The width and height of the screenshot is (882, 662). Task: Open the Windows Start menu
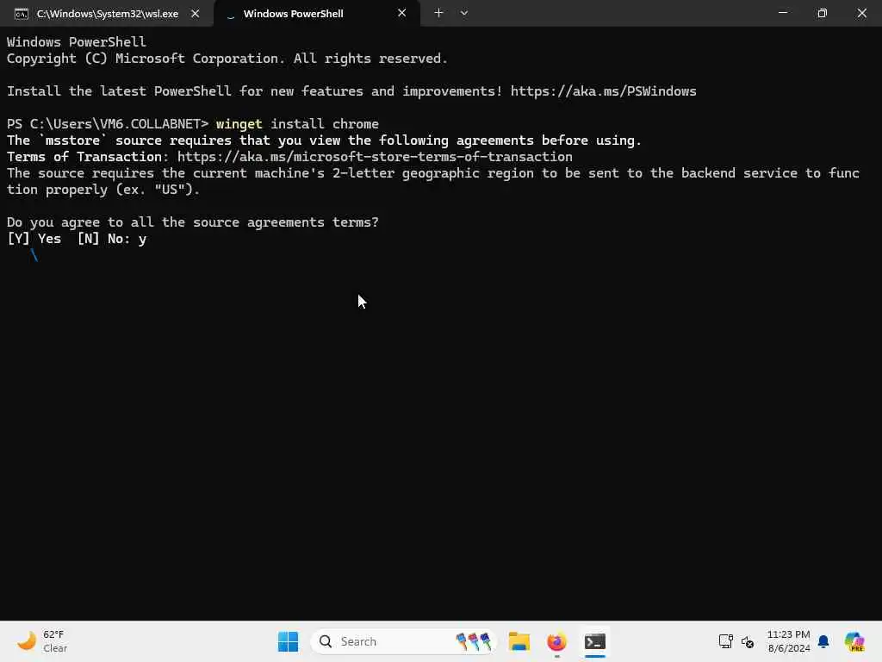(288, 641)
